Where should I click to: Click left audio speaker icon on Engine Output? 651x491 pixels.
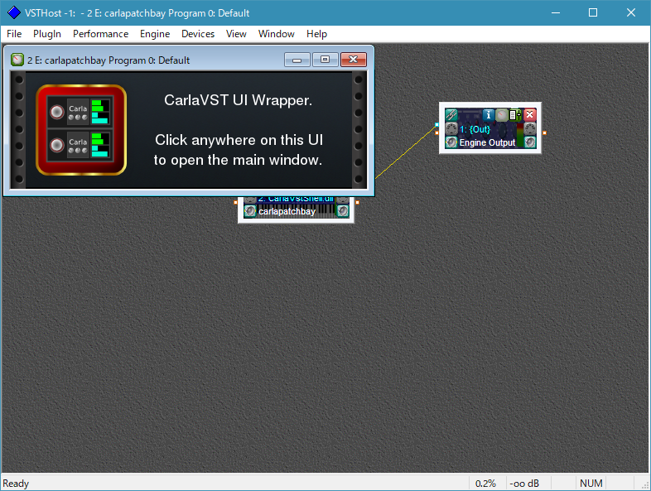pos(451,142)
